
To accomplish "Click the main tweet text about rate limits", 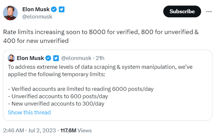I will (x=101, y=36).
